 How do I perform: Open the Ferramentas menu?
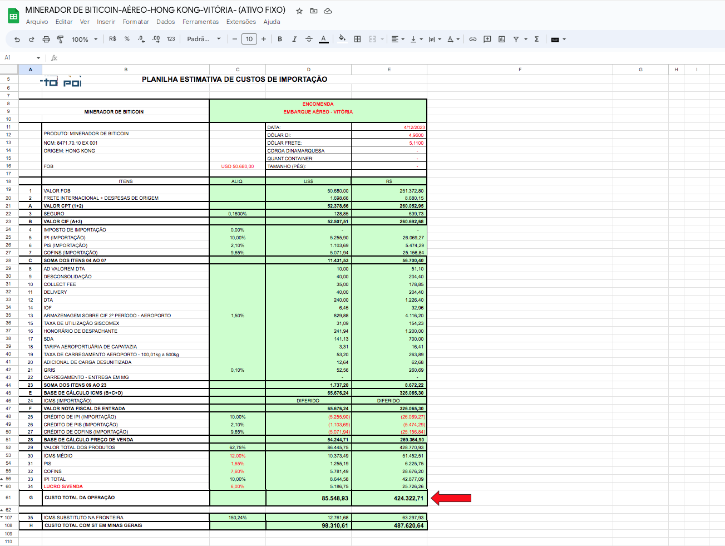200,22
